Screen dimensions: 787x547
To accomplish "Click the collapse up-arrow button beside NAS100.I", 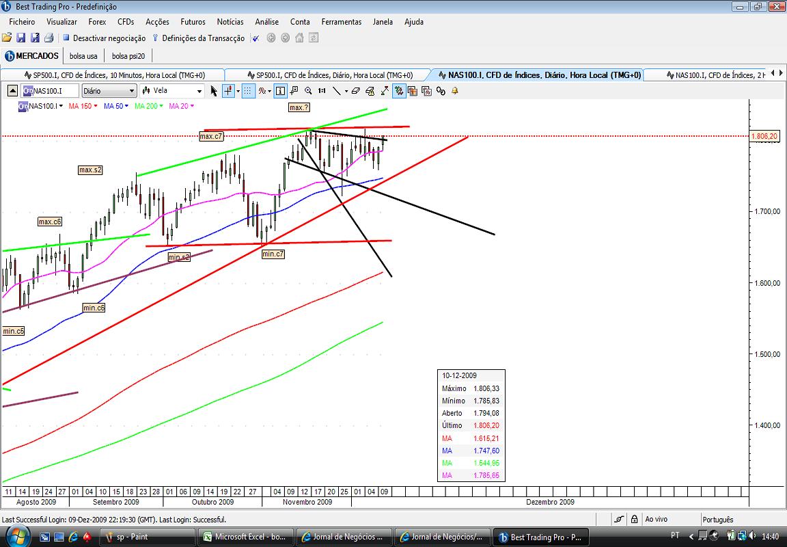I will [x=12, y=91].
